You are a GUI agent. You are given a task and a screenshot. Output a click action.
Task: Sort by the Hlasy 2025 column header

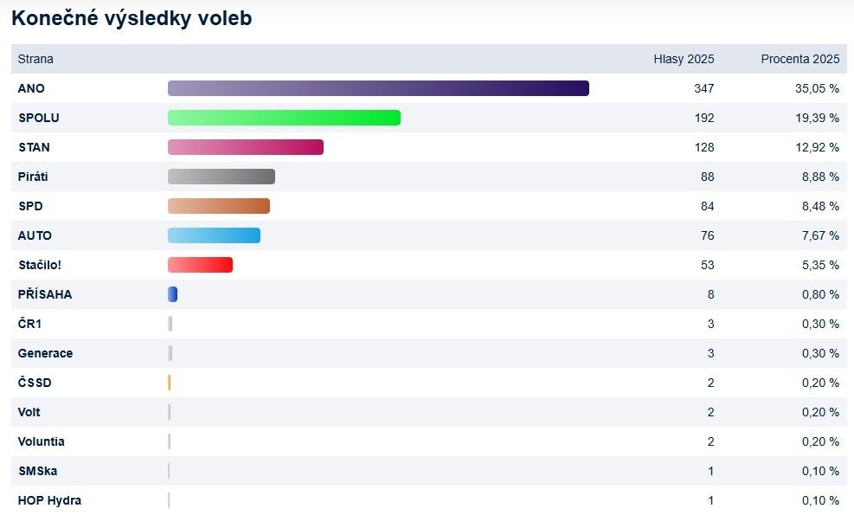pyautogui.click(x=684, y=59)
